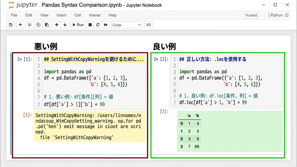Viewport: 297px width, 167px height.
Task: Click notebook title Pandas Syntax Comparison.ipynb
Action: point(82,5)
